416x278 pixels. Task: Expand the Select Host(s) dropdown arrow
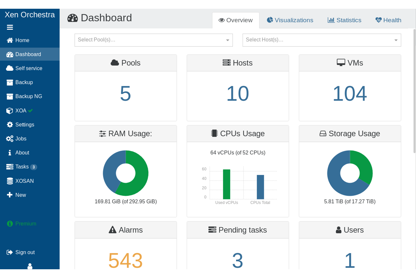pos(395,40)
